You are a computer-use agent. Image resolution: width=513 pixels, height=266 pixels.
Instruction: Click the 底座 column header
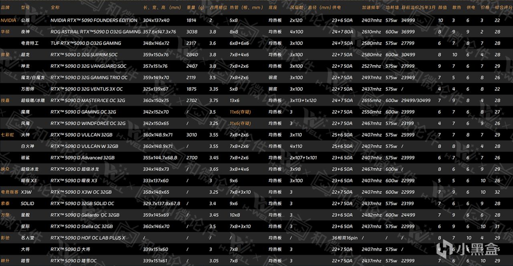[273, 8]
